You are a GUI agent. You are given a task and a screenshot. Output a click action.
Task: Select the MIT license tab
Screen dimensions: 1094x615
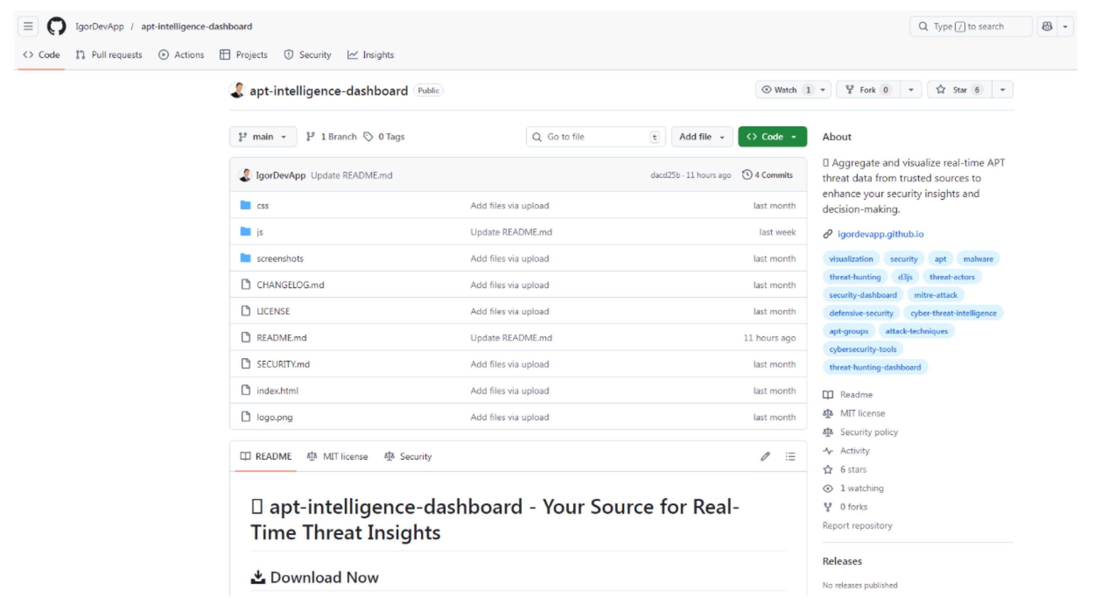click(337, 456)
